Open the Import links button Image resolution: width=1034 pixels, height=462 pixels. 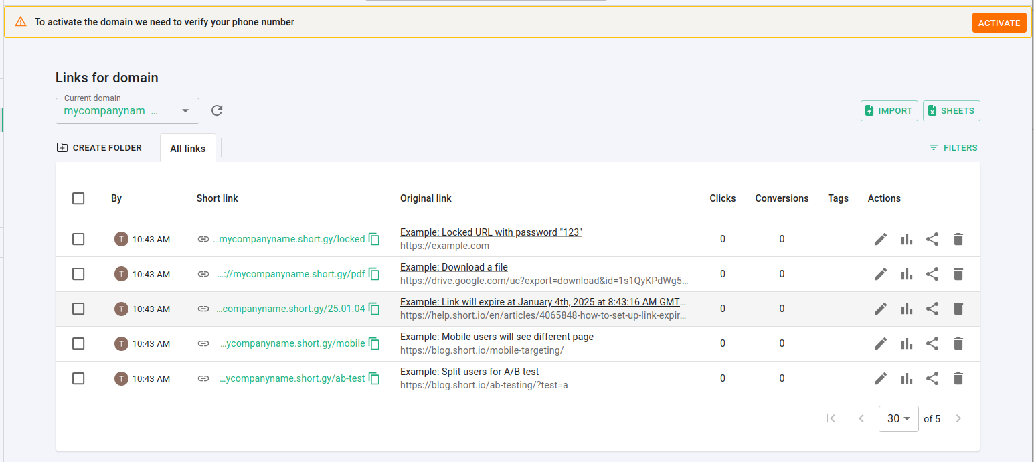tap(888, 110)
